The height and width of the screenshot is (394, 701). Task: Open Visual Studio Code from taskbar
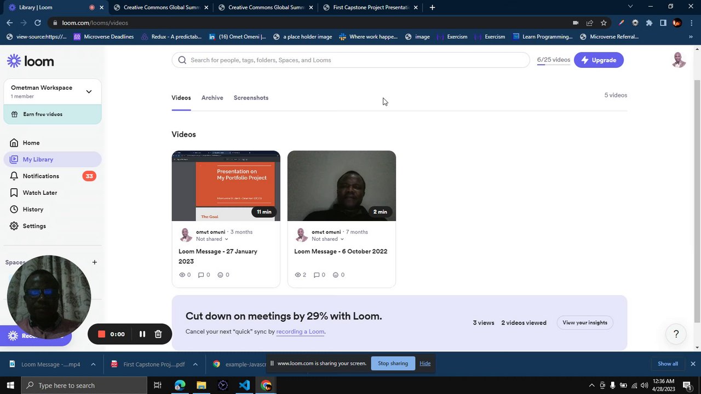(244, 385)
